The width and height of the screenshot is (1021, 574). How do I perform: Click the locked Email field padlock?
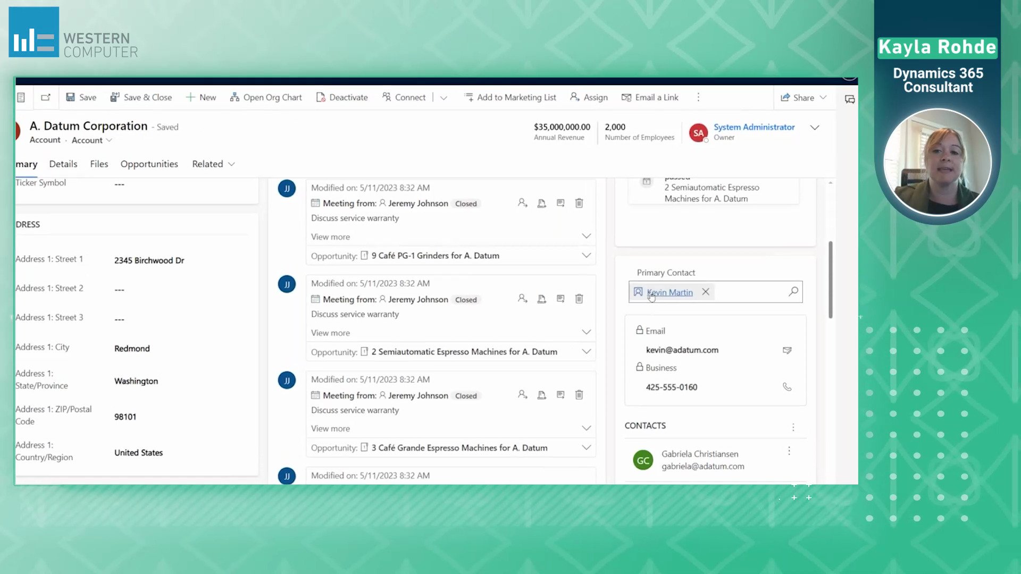(639, 330)
